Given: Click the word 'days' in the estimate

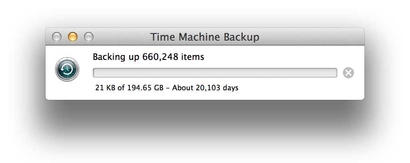Looking at the screenshot, I should pyautogui.click(x=231, y=88).
